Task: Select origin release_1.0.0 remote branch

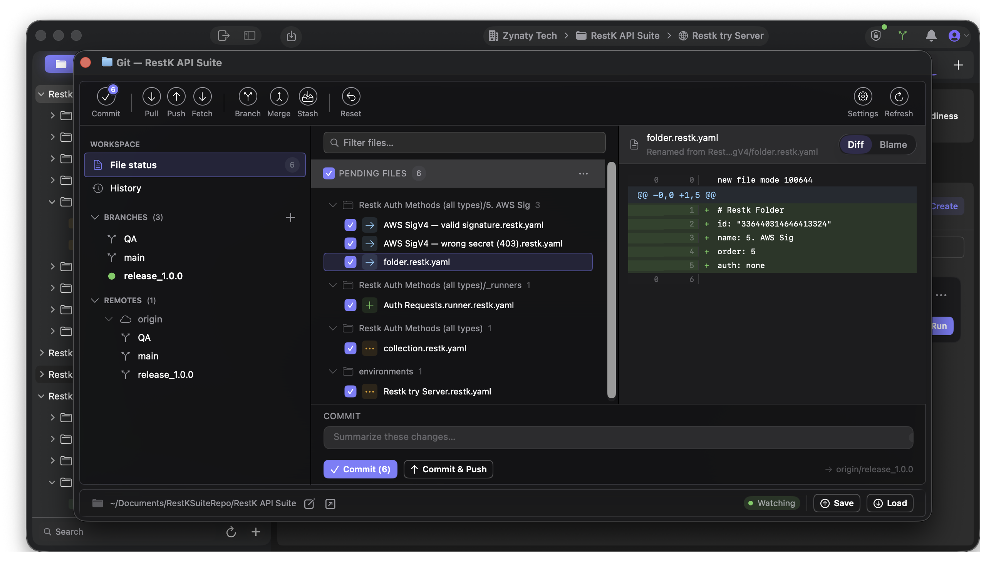Action: tap(165, 374)
